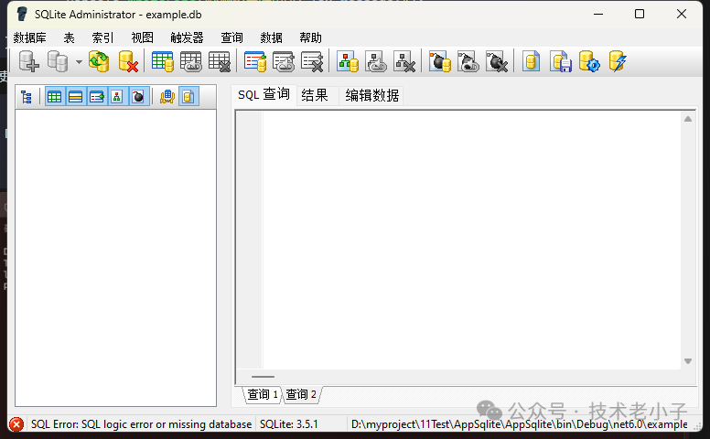Image resolution: width=710 pixels, height=439 pixels.
Task: Maximize the SQLite Administrator window
Action: 640,14
